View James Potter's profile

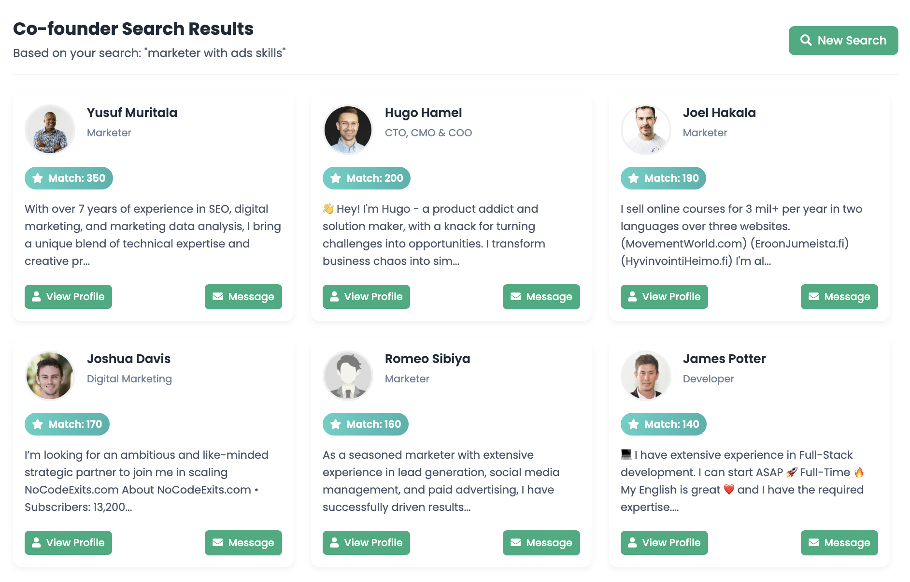tap(664, 543)
